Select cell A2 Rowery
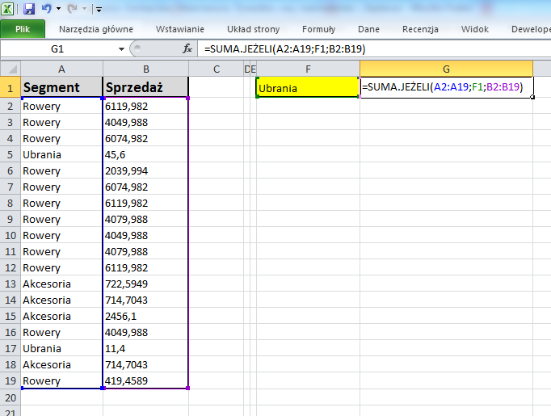The width and height of the screenshot is (551, 416). pos(61,106)
